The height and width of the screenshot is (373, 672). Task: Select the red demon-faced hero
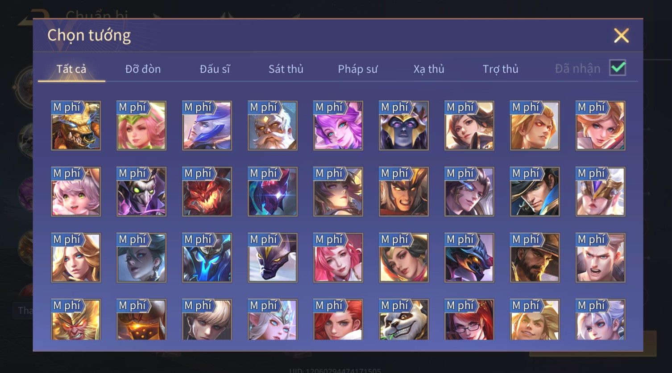click(x=207, y=192)
